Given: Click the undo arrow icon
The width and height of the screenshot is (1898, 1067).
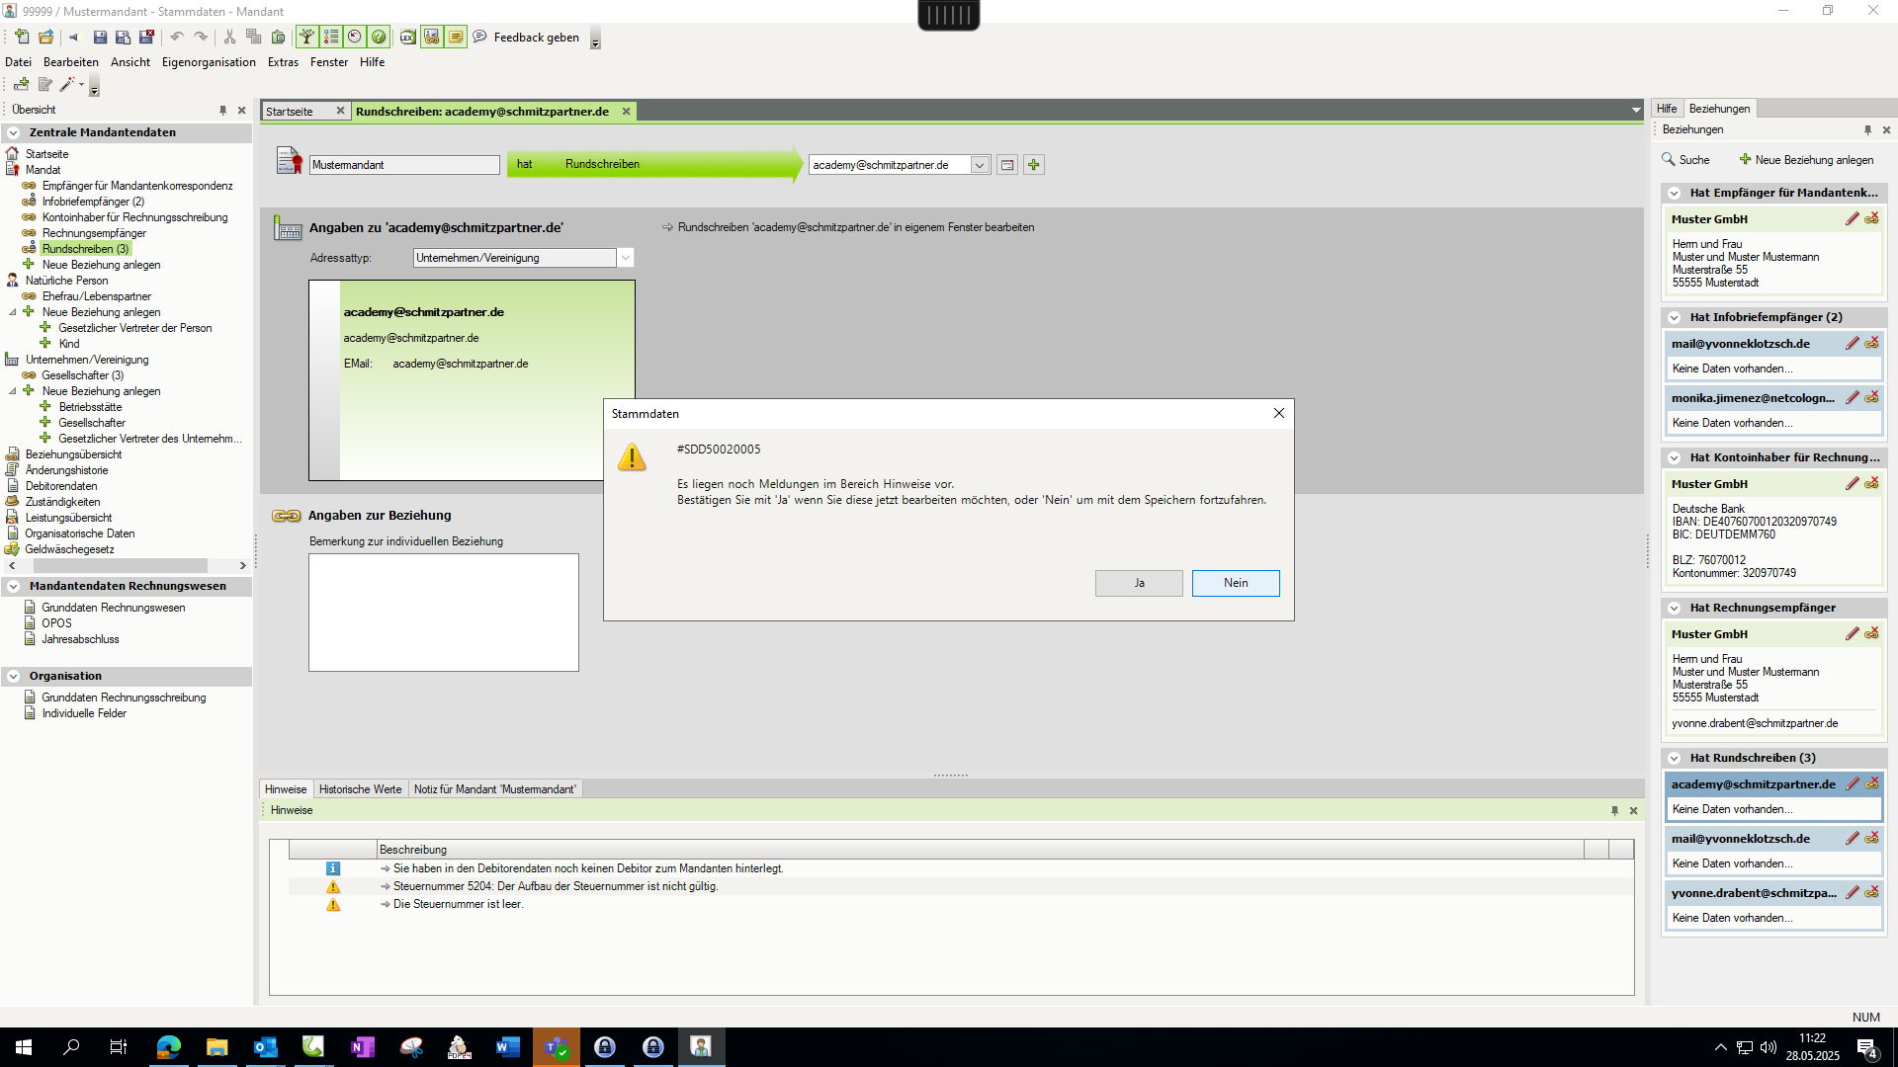Looking at the screenshot, I should 177,38.
